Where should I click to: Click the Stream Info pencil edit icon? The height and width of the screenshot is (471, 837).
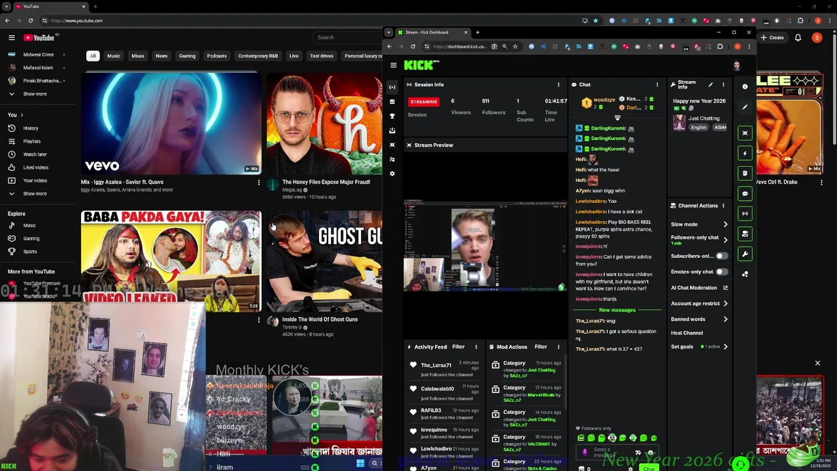(x=710, y=84)
